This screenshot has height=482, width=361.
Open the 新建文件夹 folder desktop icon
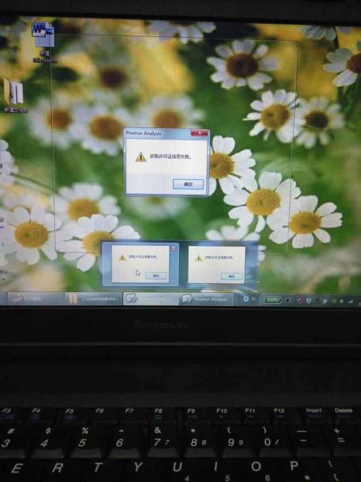(x=16, y=95)
